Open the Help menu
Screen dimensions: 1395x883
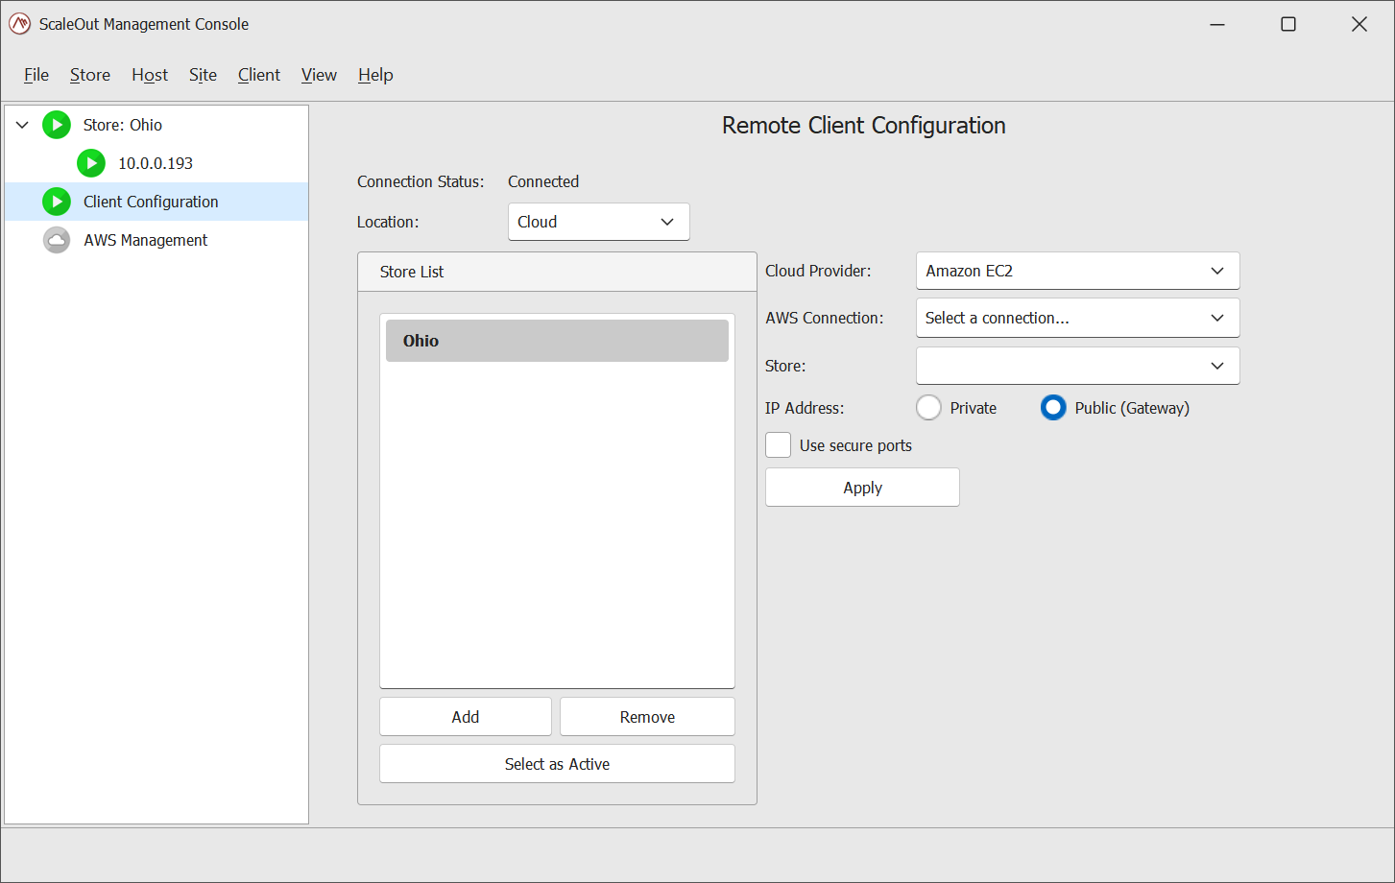pos(375,75)
